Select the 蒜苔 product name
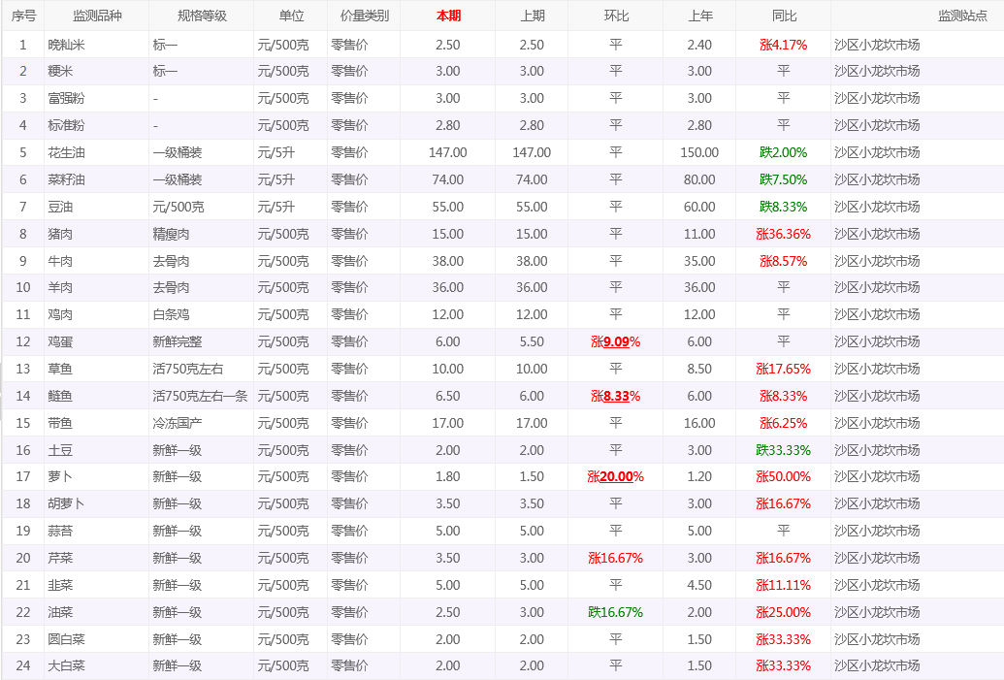1004x680 pixels. [x=60, y=531]
